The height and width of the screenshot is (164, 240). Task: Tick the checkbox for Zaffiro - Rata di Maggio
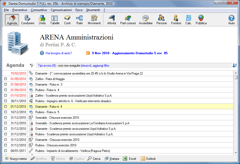6,79
